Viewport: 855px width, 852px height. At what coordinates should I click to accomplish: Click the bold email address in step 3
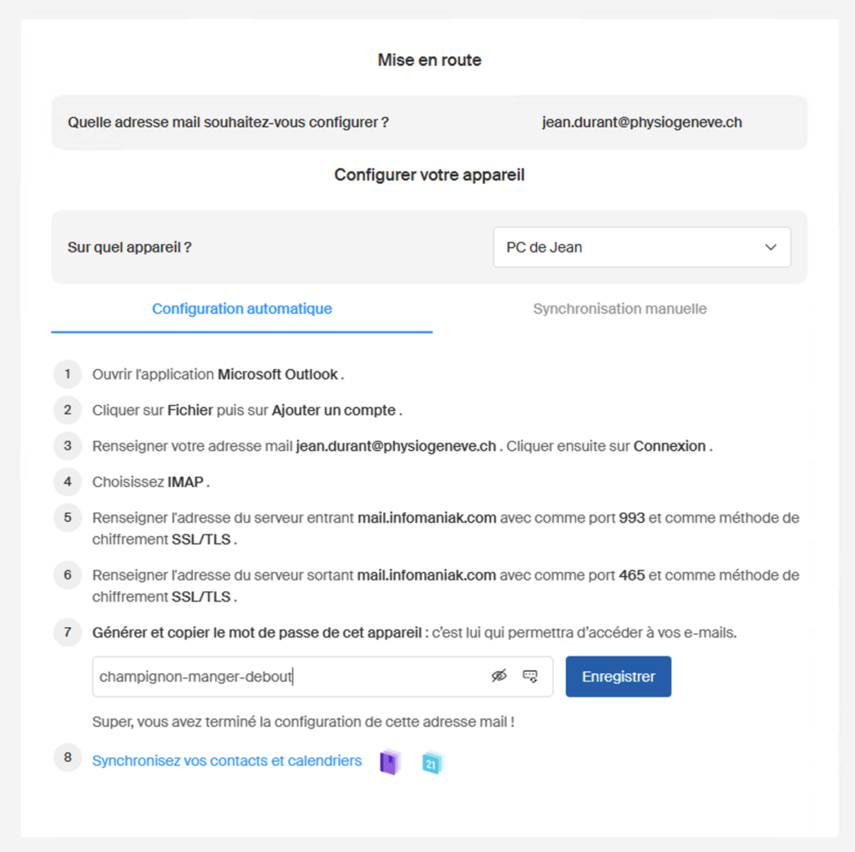coord(396,446)
